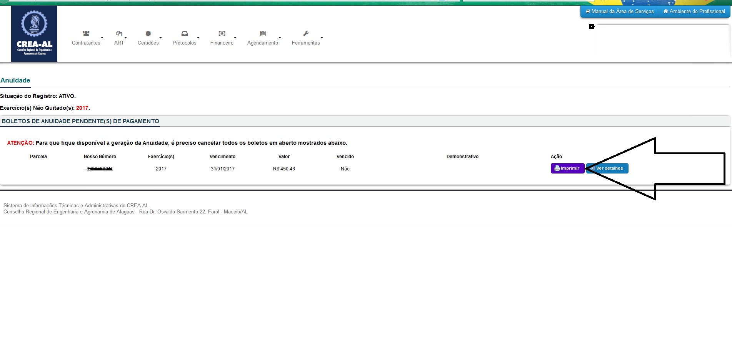Select the Anuidade heading tab

pos(15,81)
